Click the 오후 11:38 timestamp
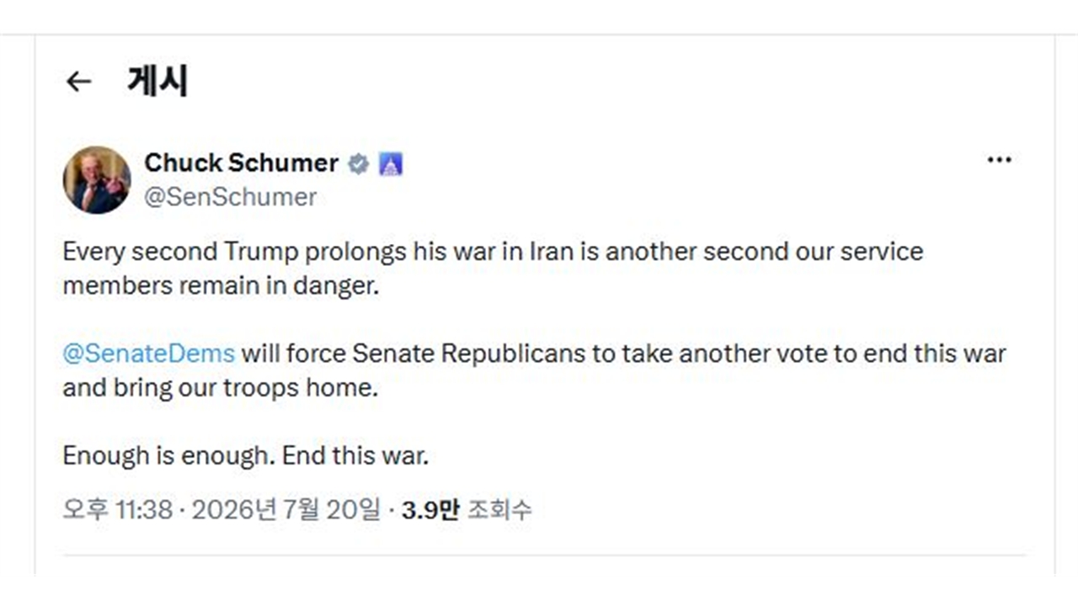The width and height of the screenshot is (1078, 606). (117, 509)
